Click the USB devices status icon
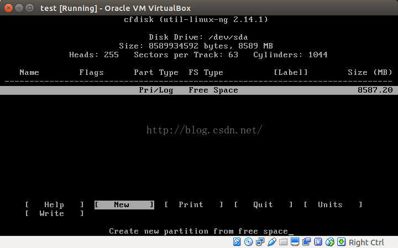The image size is (398, 248). point(271,242)
